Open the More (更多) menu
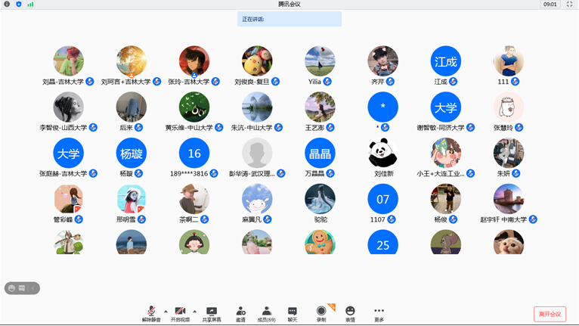 pos(379,312)
